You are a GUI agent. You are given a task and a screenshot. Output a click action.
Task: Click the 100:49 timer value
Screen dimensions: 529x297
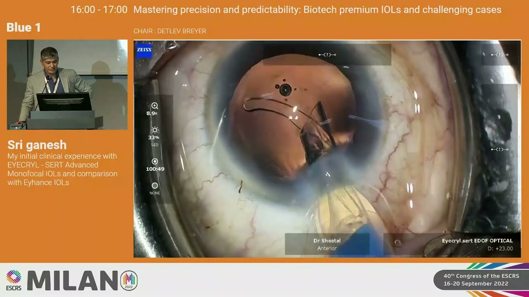[155, 169]
